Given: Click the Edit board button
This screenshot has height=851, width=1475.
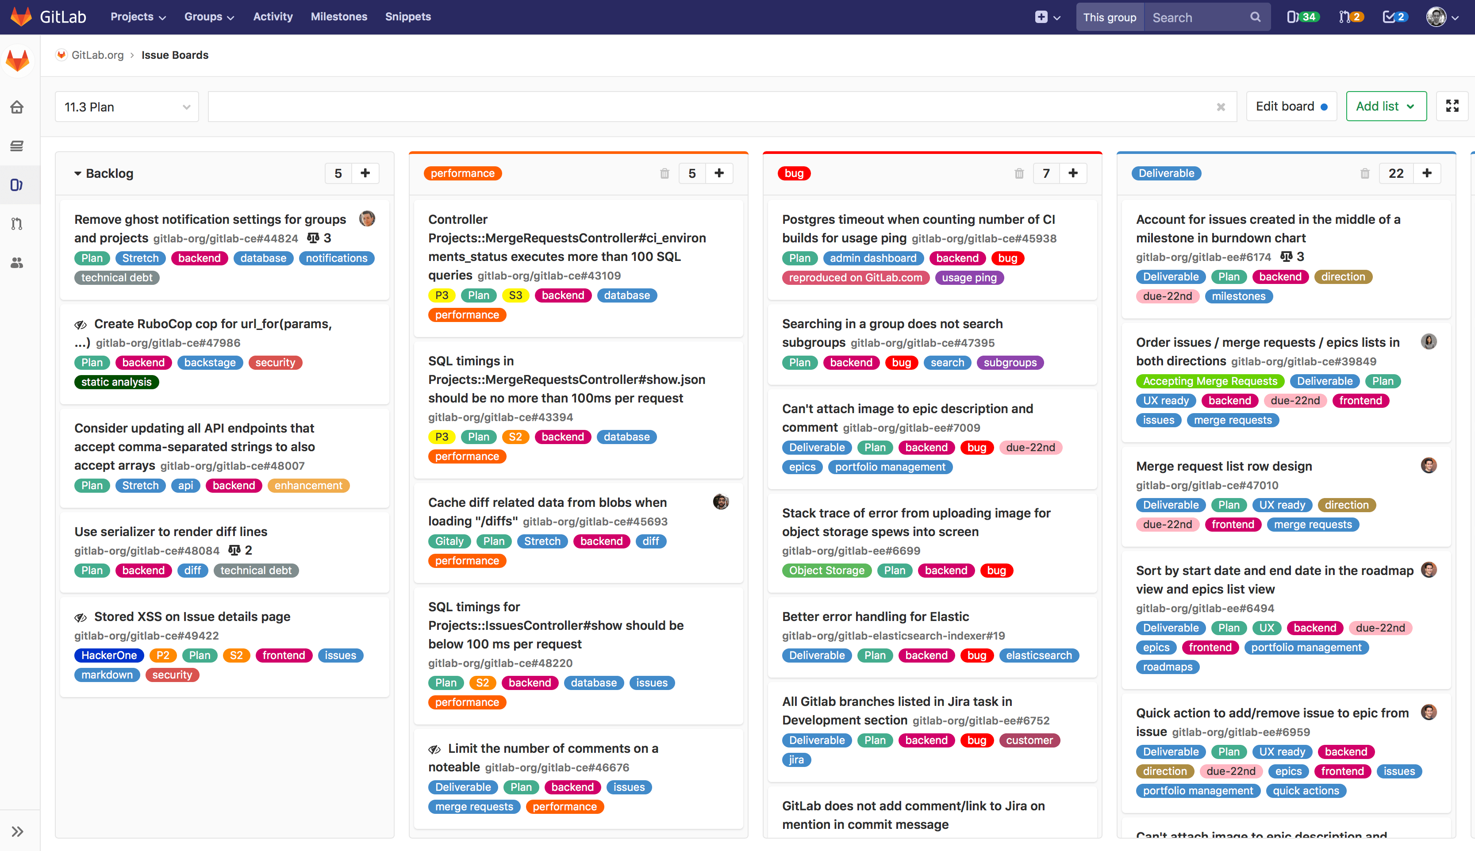Looking at the screenshot, I should point(1291,106).
